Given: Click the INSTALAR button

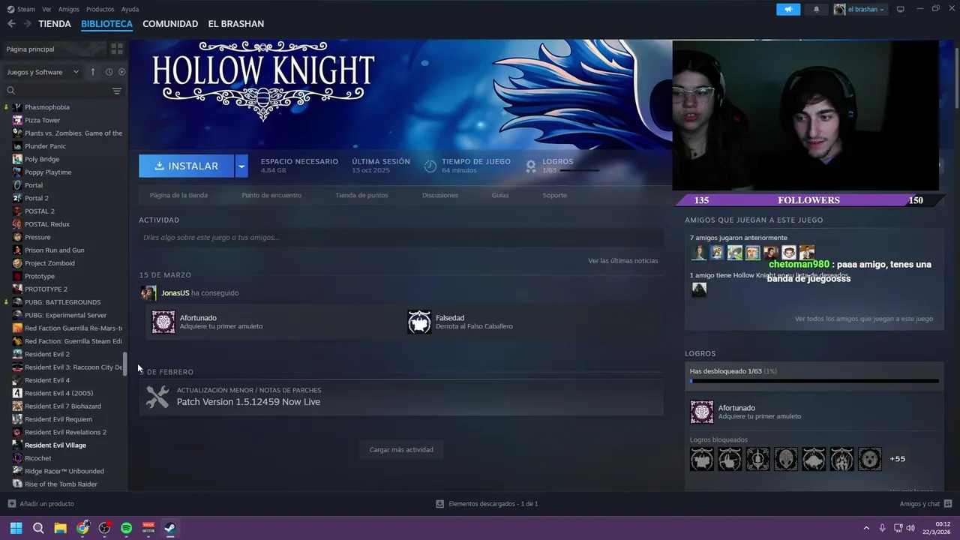Looking at the screenshot, I should pos(187,166).
